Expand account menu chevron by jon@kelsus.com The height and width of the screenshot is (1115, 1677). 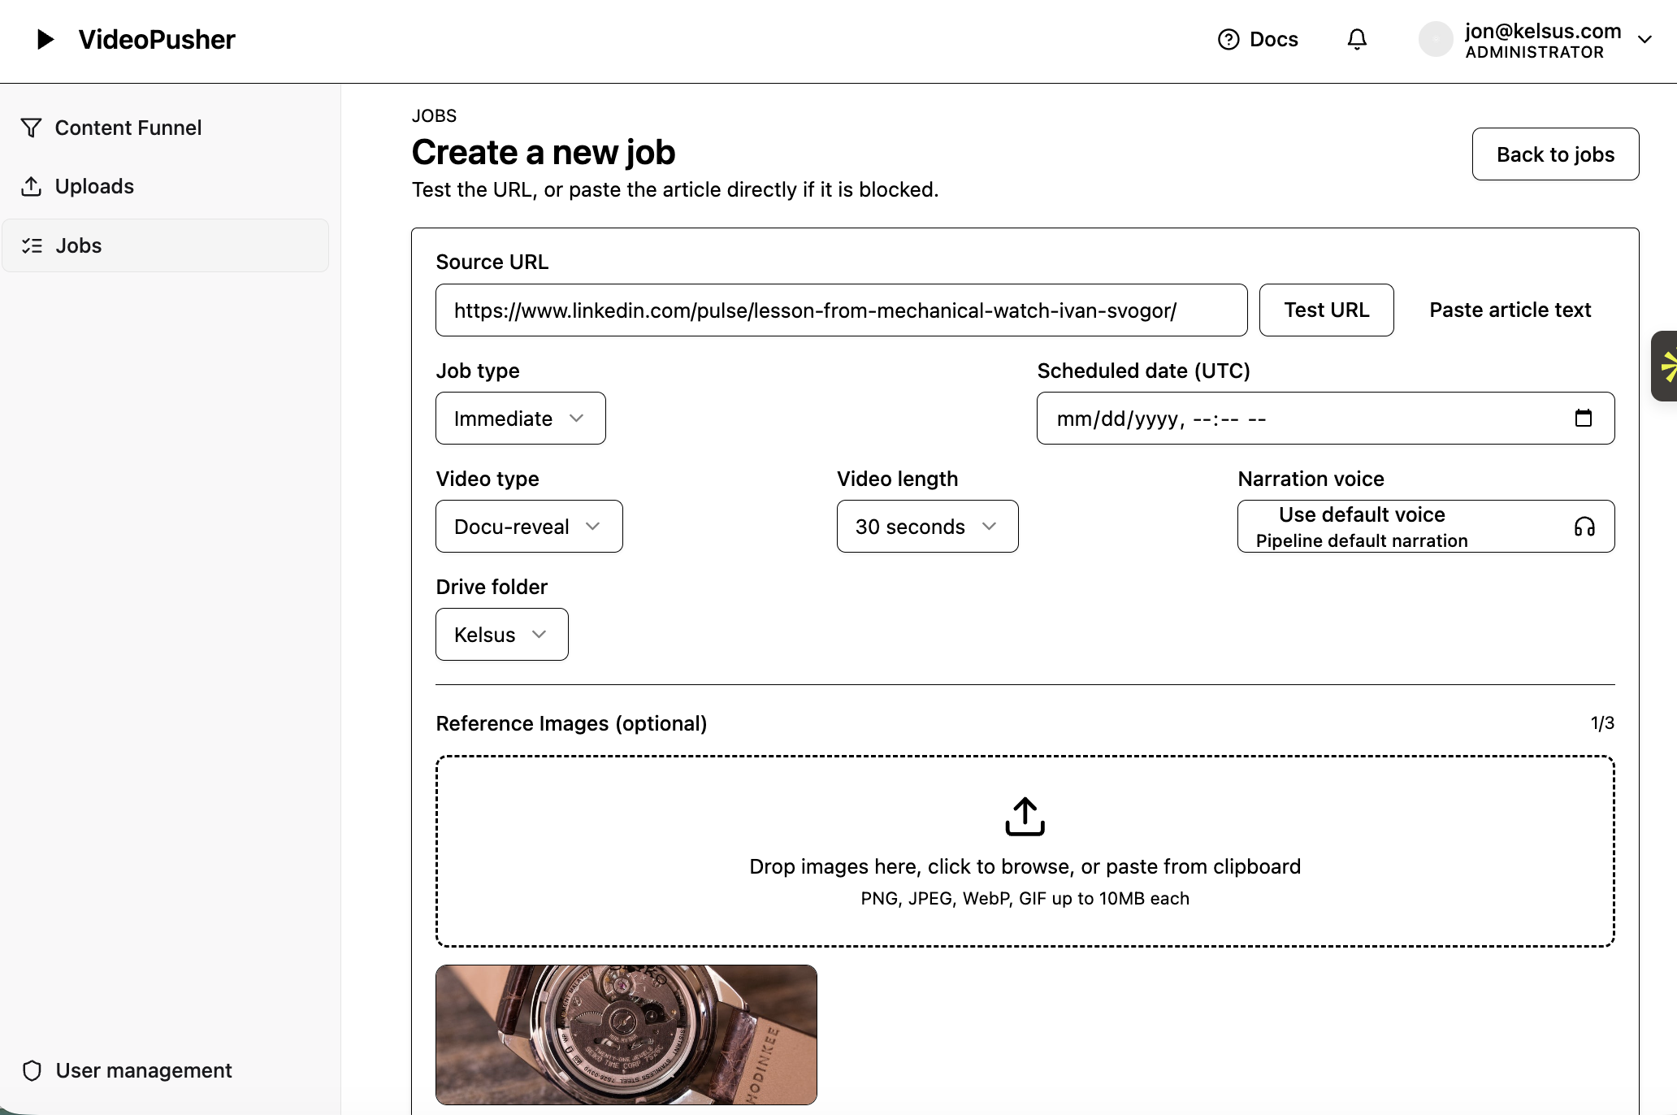point(1644,39)
